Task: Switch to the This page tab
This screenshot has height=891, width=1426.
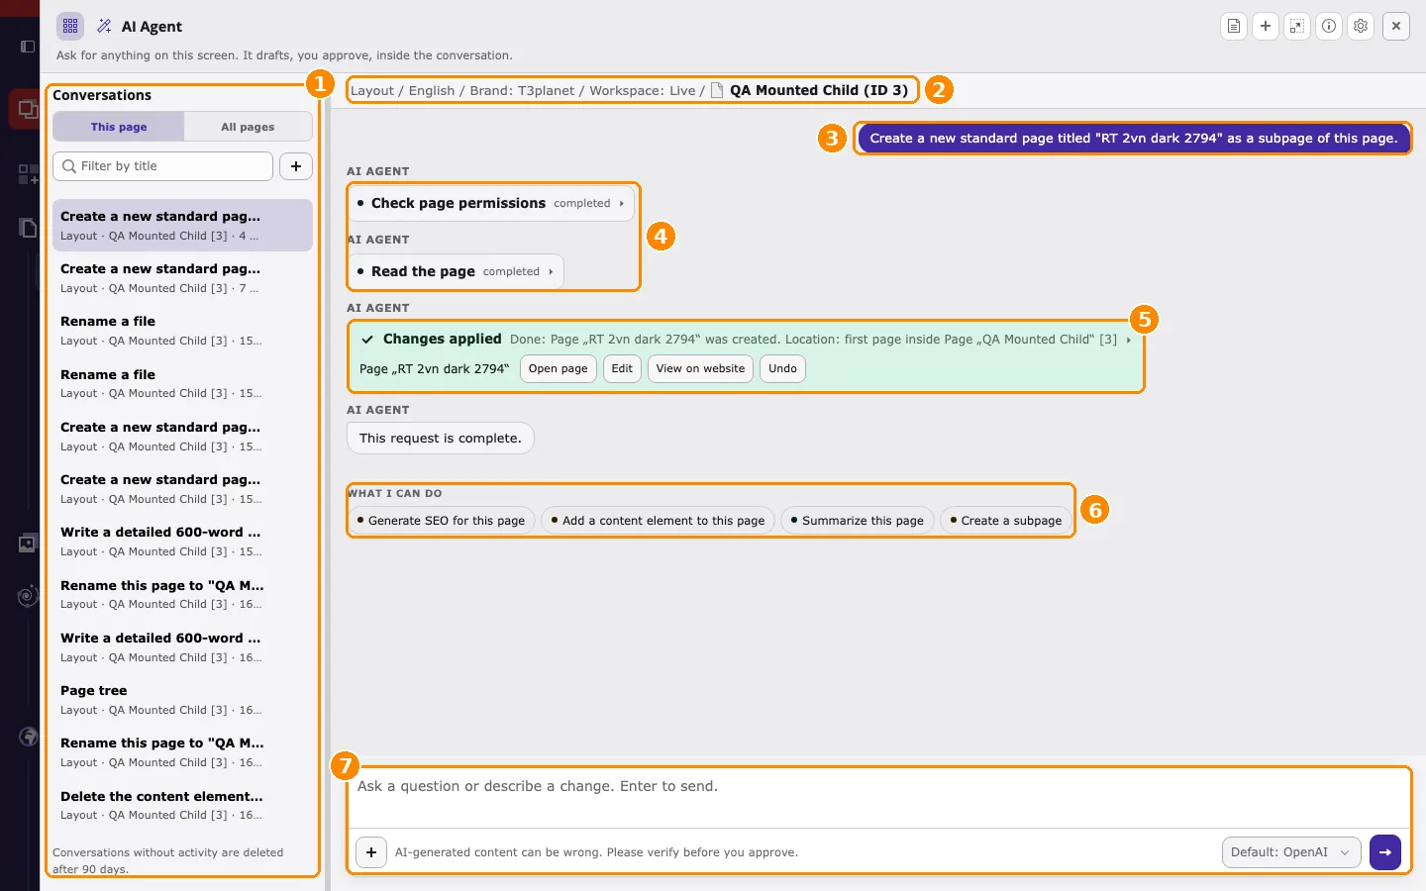Action: [x=119, y=127]
